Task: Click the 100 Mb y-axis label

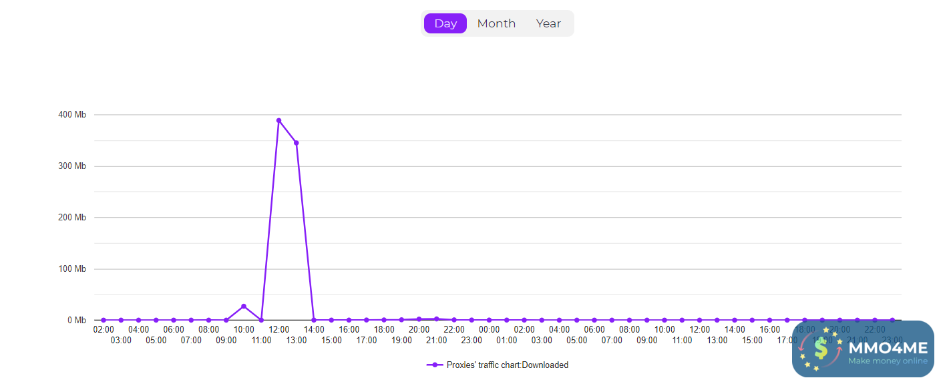Action: (x=72, y=269)
